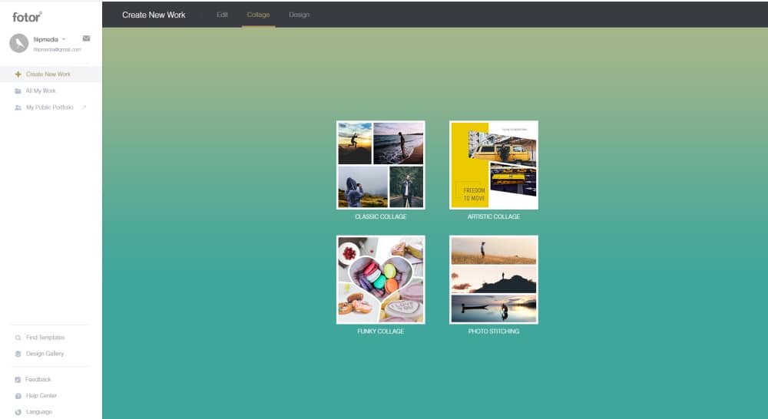
Task: Click the folder icon for All My Work
Action: pos(18,91)
